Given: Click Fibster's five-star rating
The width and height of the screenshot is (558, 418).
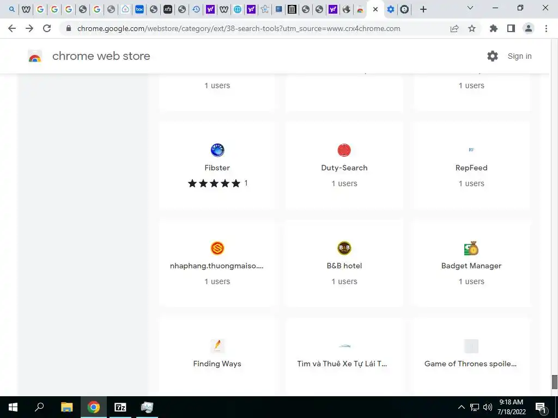Looking at the screenshot, I should pos(214,183).
